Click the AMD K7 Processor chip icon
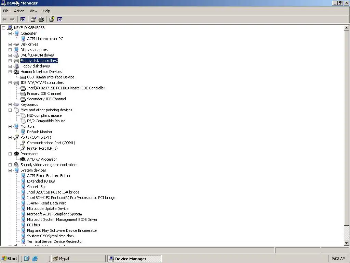 pyautogui.click(x=23, y=159)
